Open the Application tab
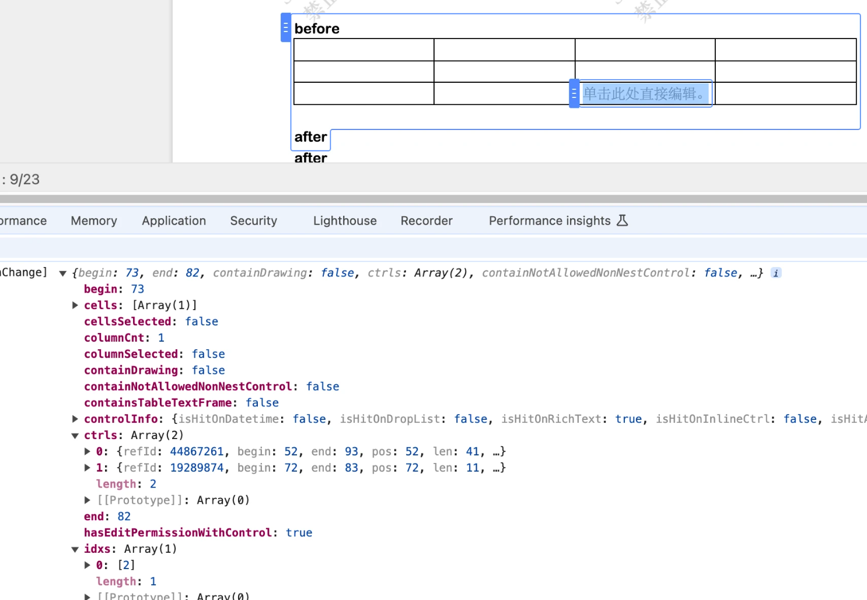867x600 pixels. 174,220
